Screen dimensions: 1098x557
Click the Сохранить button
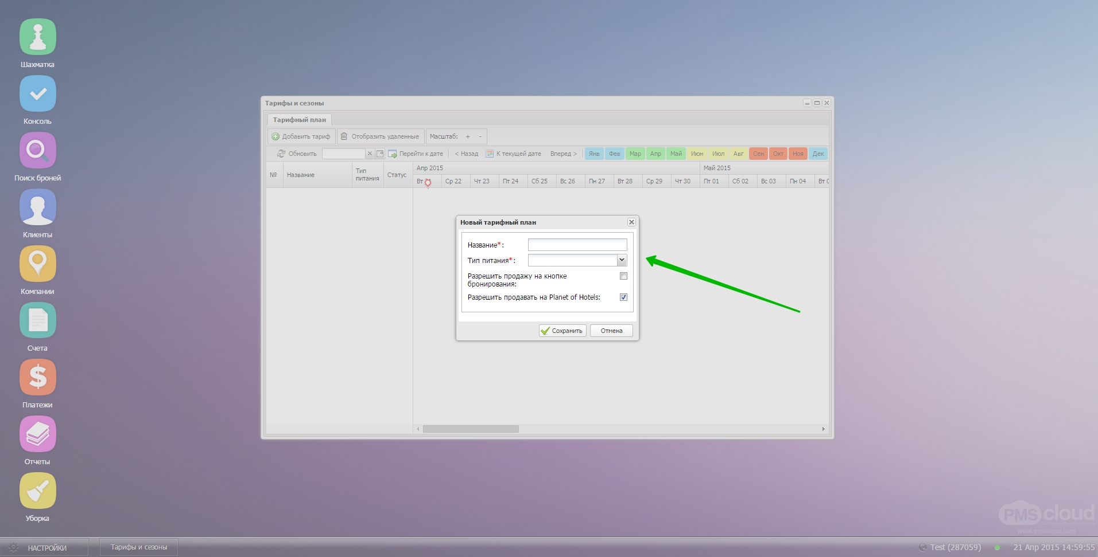click(562, 331)
